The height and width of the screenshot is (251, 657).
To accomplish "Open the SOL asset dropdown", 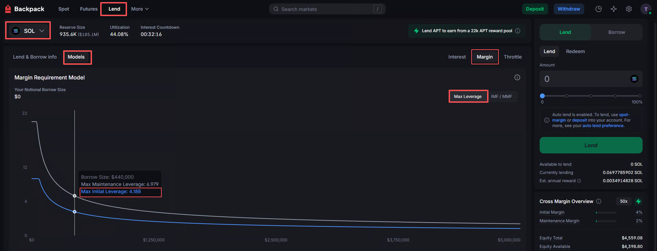I will tap(28, 31).
